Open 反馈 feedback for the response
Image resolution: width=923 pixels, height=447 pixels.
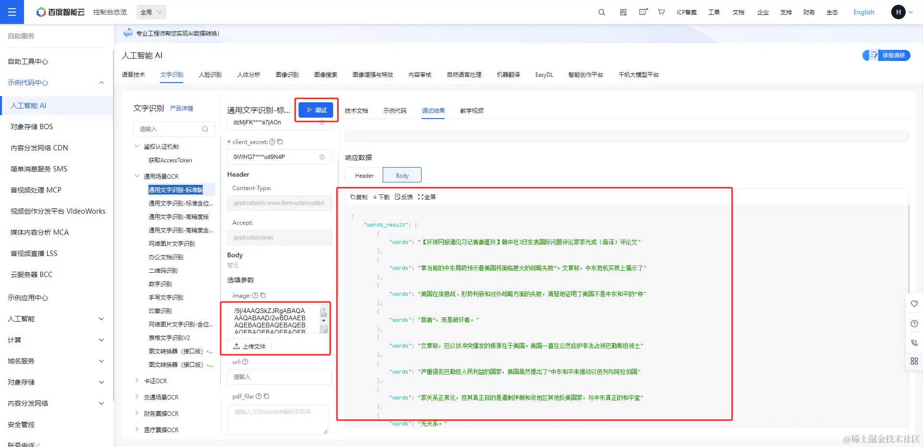(404, 197)
